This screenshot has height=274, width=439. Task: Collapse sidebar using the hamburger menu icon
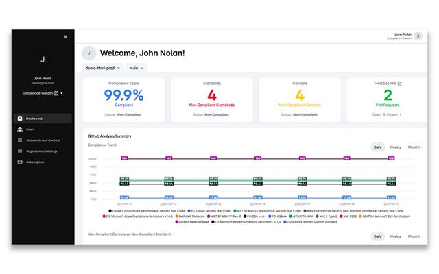65,36
